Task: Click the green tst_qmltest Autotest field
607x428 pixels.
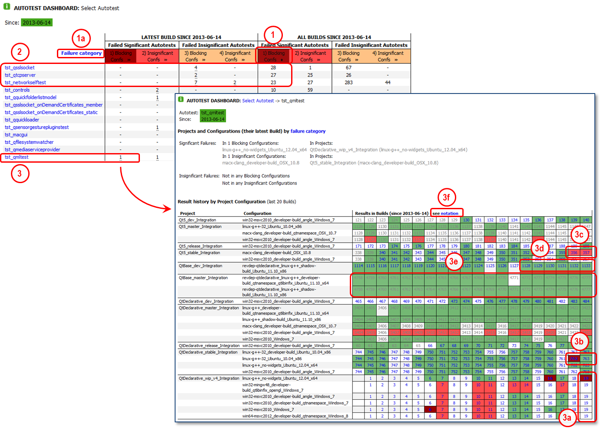Action: (213, 113)
